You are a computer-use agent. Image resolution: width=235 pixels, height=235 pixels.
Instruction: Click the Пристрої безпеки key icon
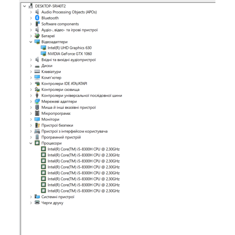[x=37, y=125]
